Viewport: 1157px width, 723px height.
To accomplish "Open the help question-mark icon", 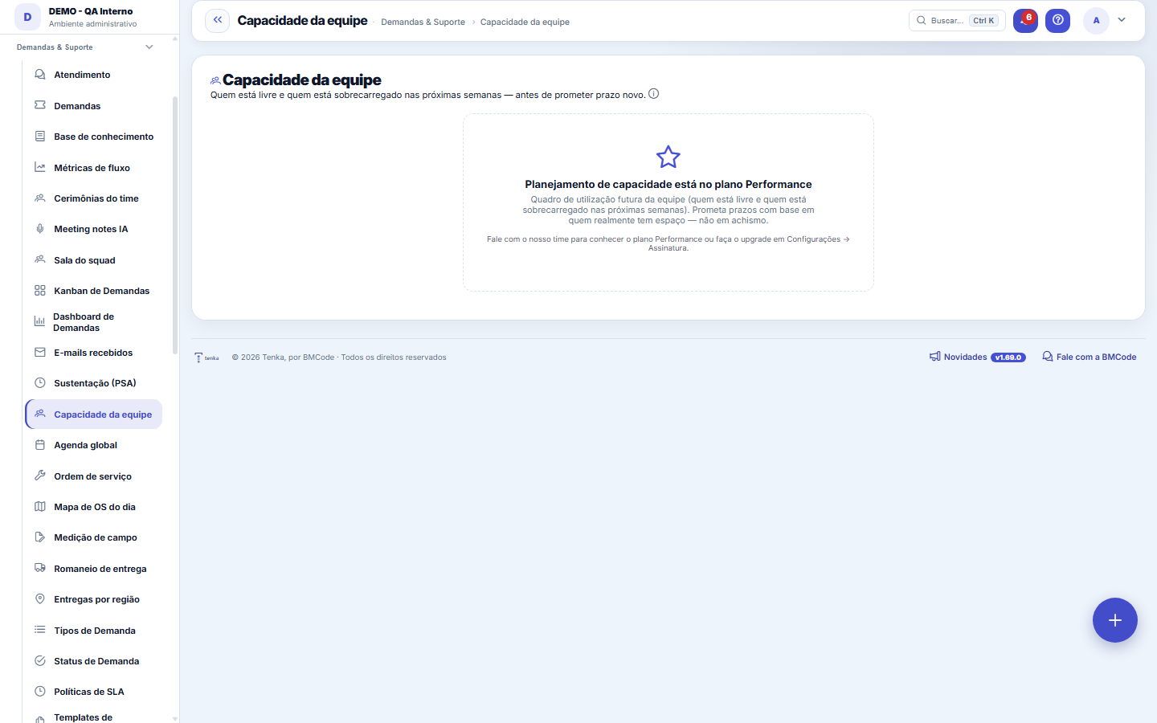I will 1057,20.
